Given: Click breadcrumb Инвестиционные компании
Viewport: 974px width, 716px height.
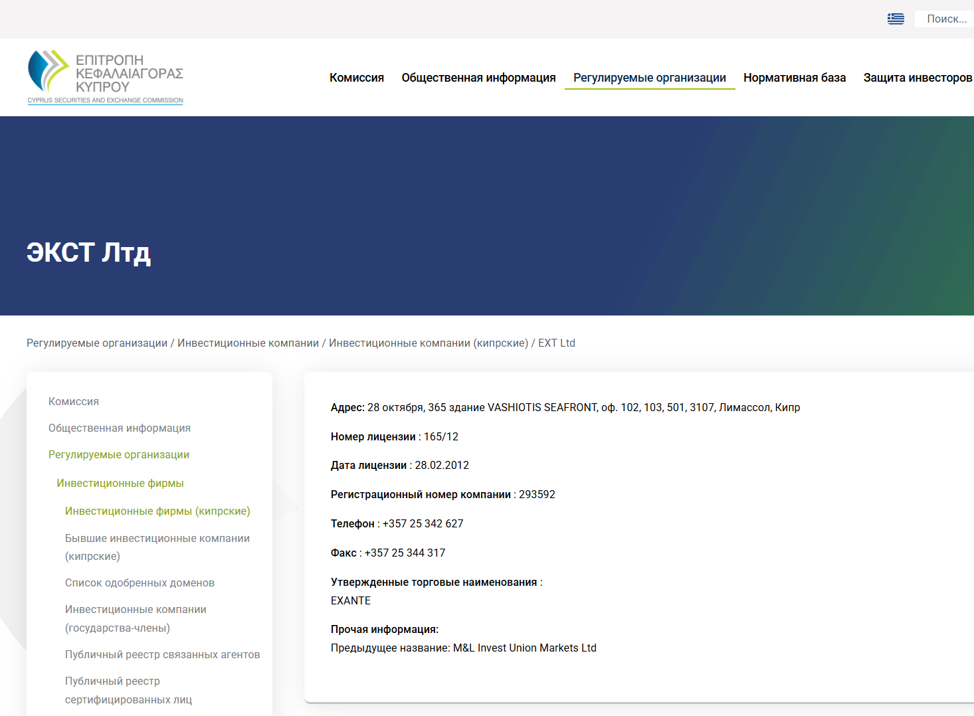Looking at the screenshot, I should click(x=248, y=343).
